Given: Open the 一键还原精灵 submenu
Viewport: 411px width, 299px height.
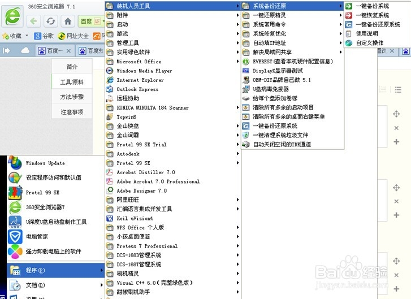Looking at the screenshot, I should (292, 15).
